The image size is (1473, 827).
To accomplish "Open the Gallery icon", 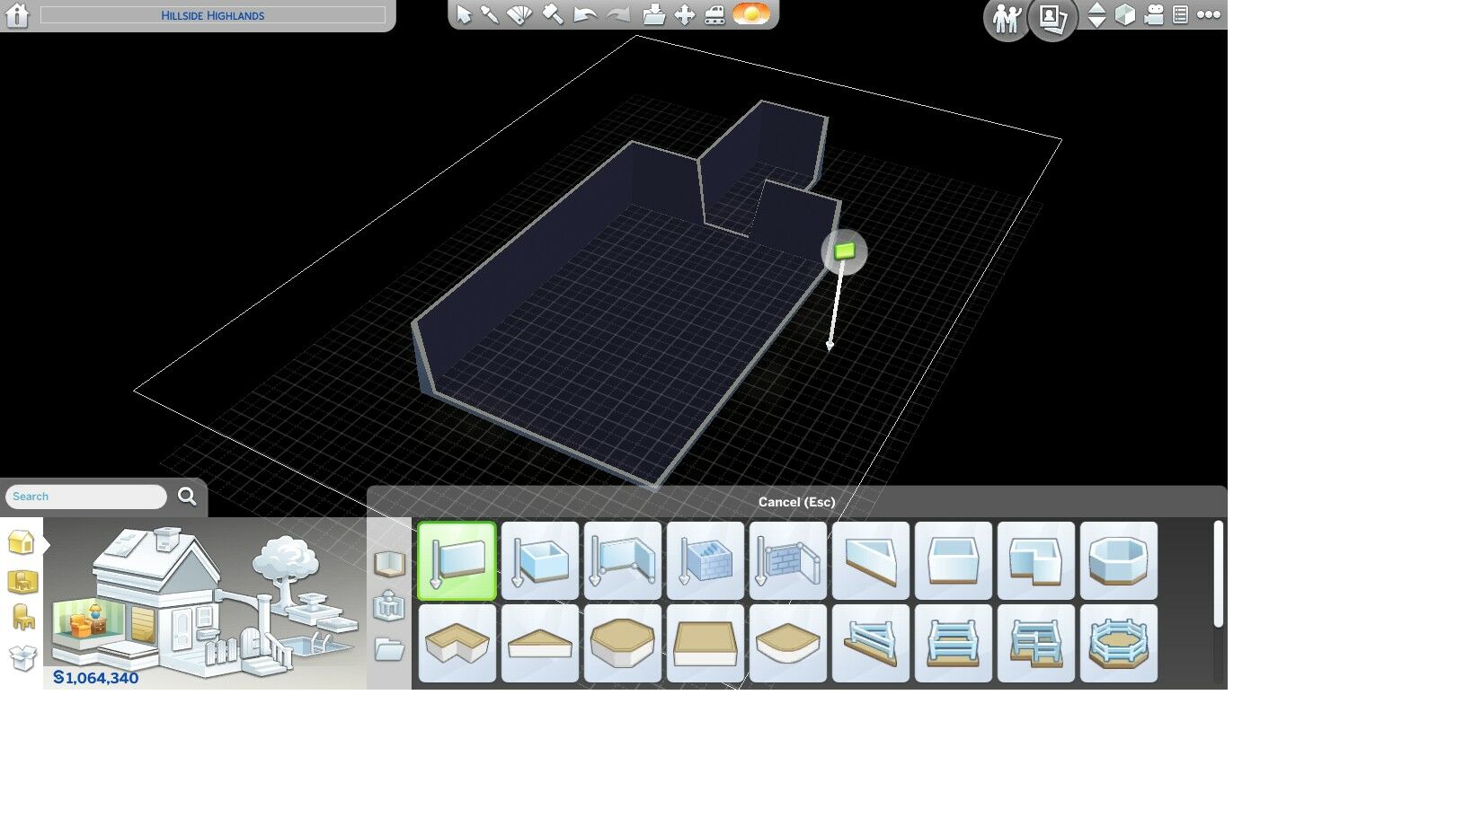I will coord(1052,18).
